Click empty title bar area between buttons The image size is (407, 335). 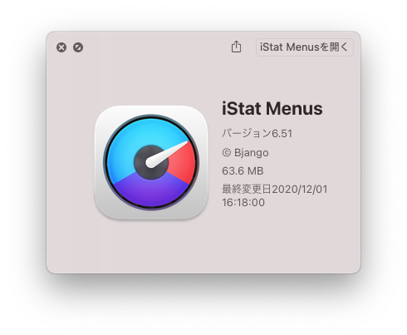point(155,47)
